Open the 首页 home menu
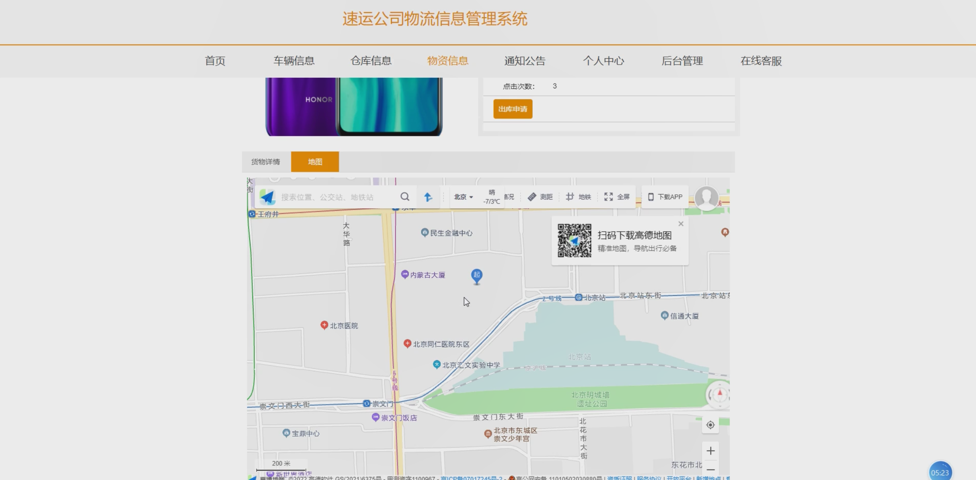Screen dimensions: 976x480 pyautogui.click(x=215, y=61)
